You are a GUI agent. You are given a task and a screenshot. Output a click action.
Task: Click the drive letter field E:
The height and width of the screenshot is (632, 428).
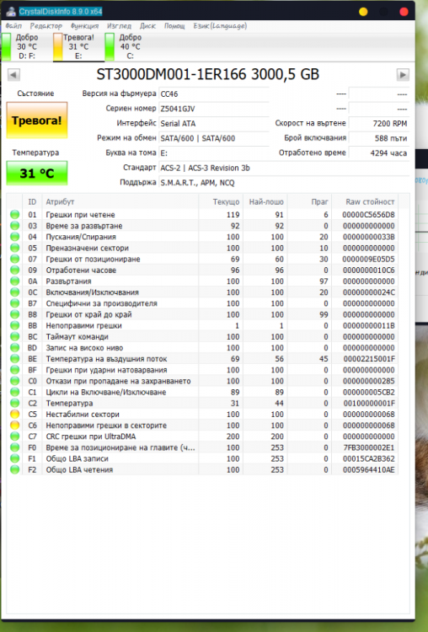pyautogui.click(x=214, y=153)
